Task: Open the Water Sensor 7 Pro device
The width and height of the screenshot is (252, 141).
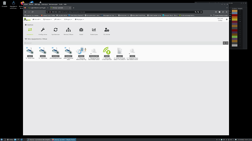Action: pos(119,53)
